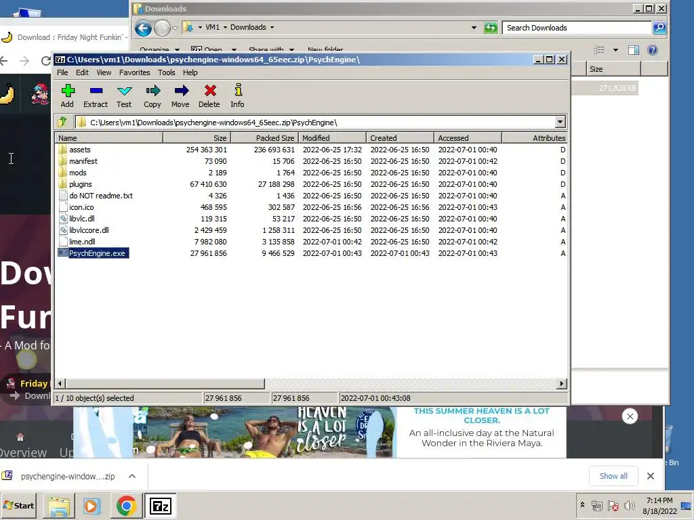The width and height of the screenshot is (694, 520).
Task: Launch Windows Media Player from taskbar
Action: (x=92, y=506)
